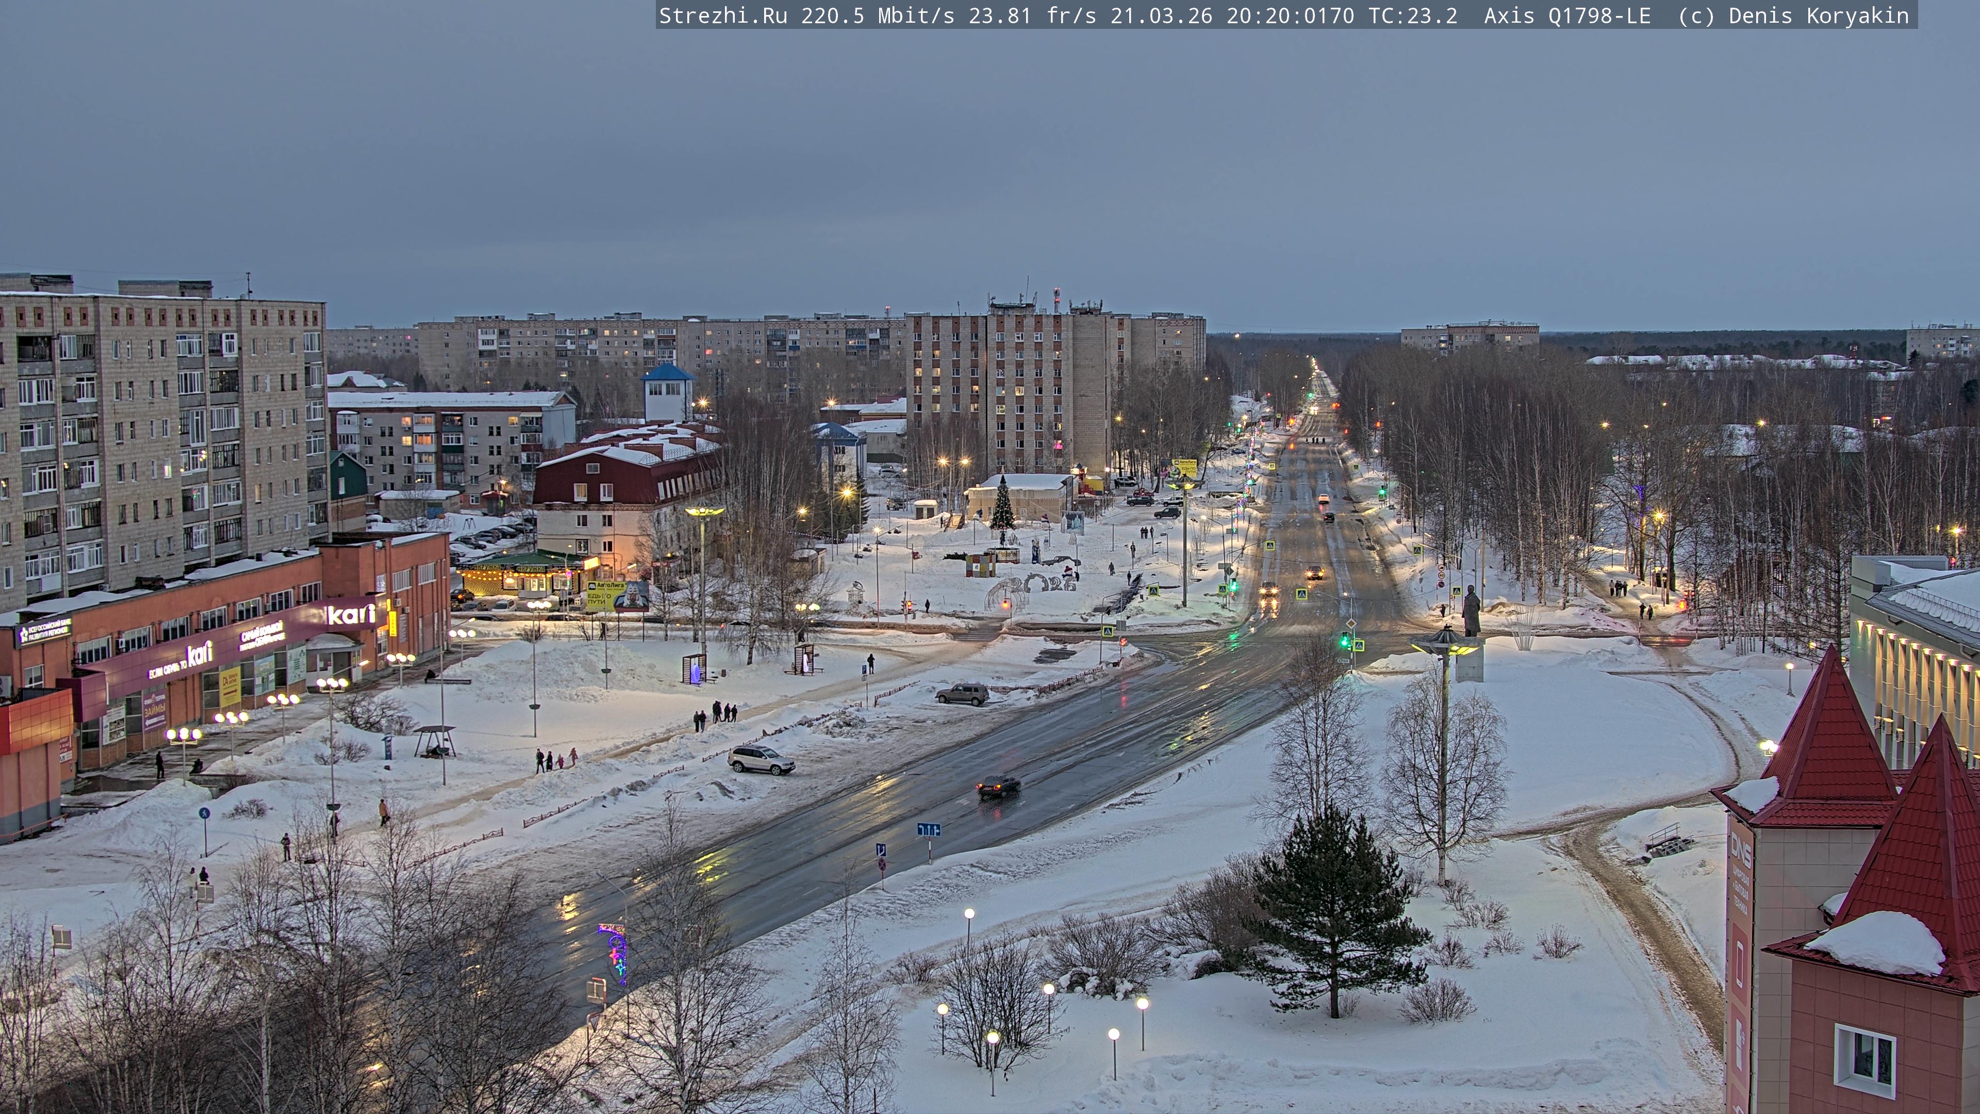The image size is (1980, 1114).
Task: Click the Axis Q1798-LE camera model label
Action: 1566,15
